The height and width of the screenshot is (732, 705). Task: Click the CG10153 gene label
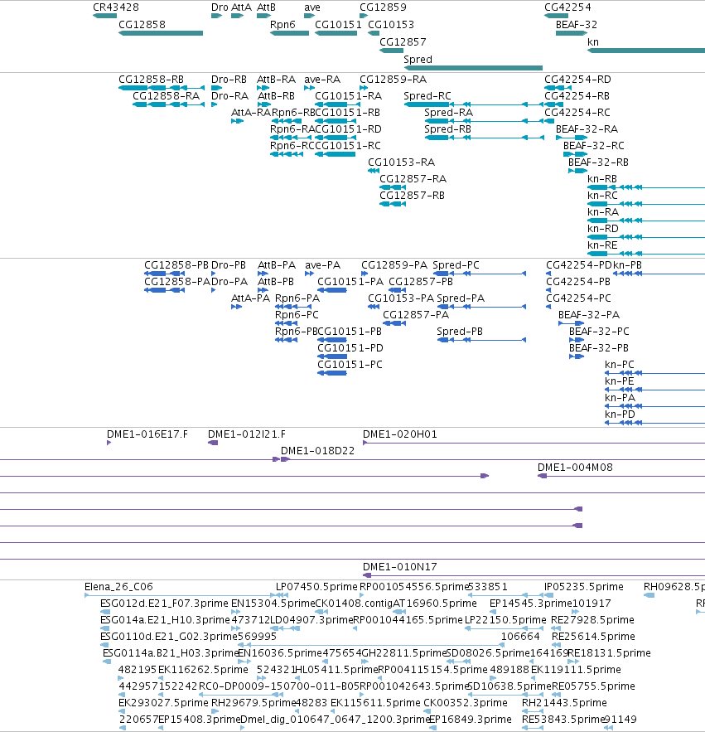[391, 25]
